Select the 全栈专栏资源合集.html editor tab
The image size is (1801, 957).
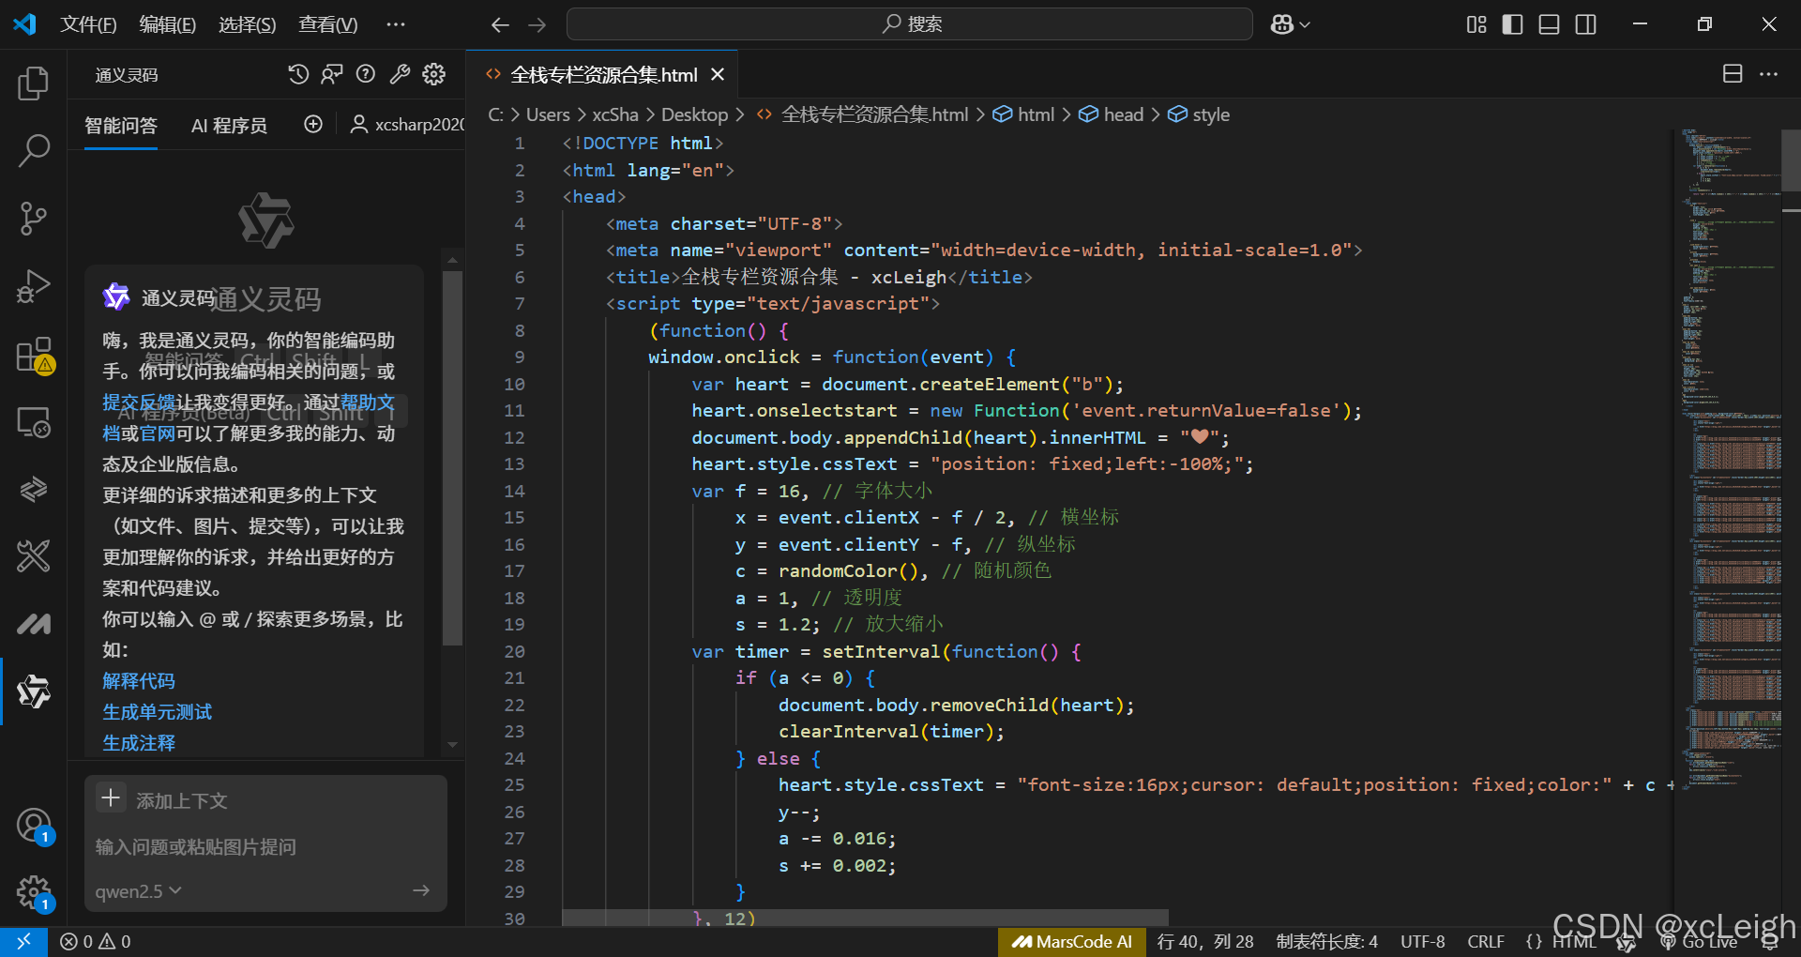point(603,74)
